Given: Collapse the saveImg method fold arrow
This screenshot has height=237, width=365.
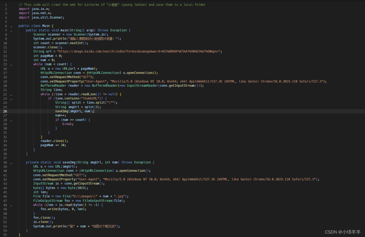Looking at the screenshot, I should pyautogui.click(x=11, y=163).
